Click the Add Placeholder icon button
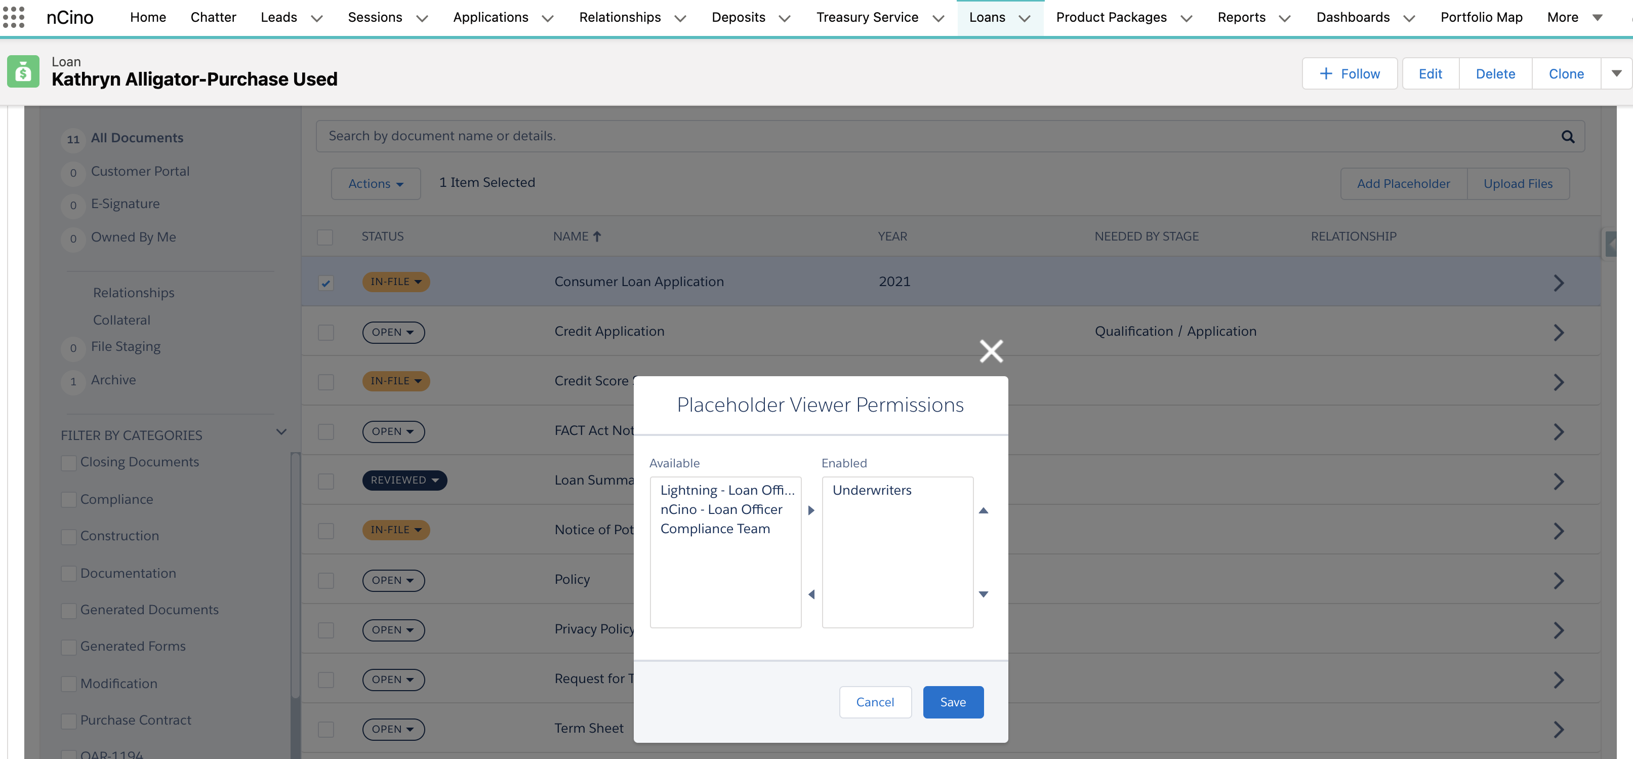The width and height of the screenshot is (1633, 759). click(1403, 183)
